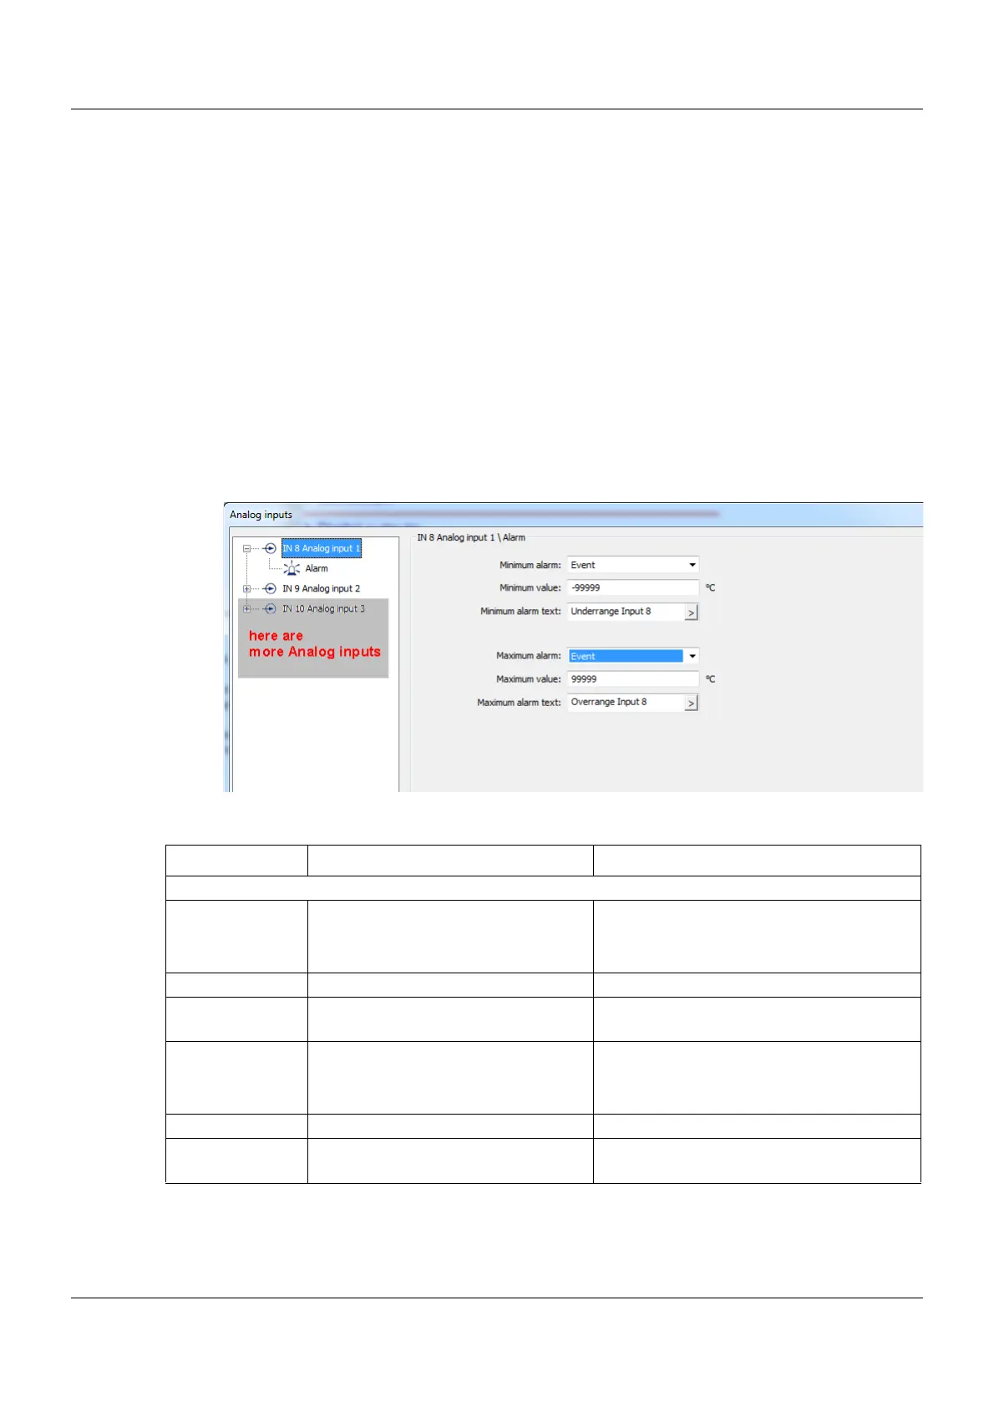The height and width of the screenshot is (1407, 994).
Task: Expand the IN 10 Analog input 3 node
Action: 246,609
